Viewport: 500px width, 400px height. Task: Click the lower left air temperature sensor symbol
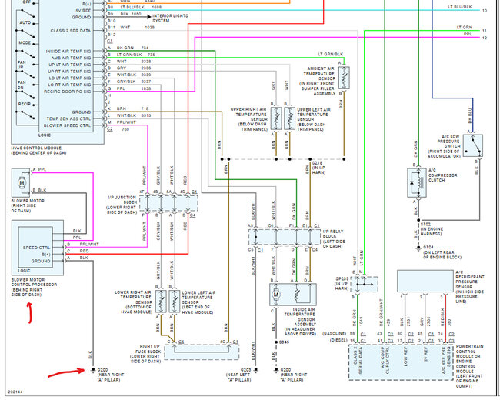point(175,302)
